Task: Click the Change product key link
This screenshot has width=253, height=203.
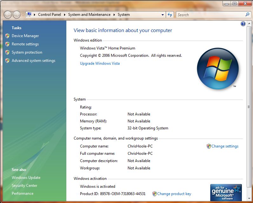Action: point(174,194)
